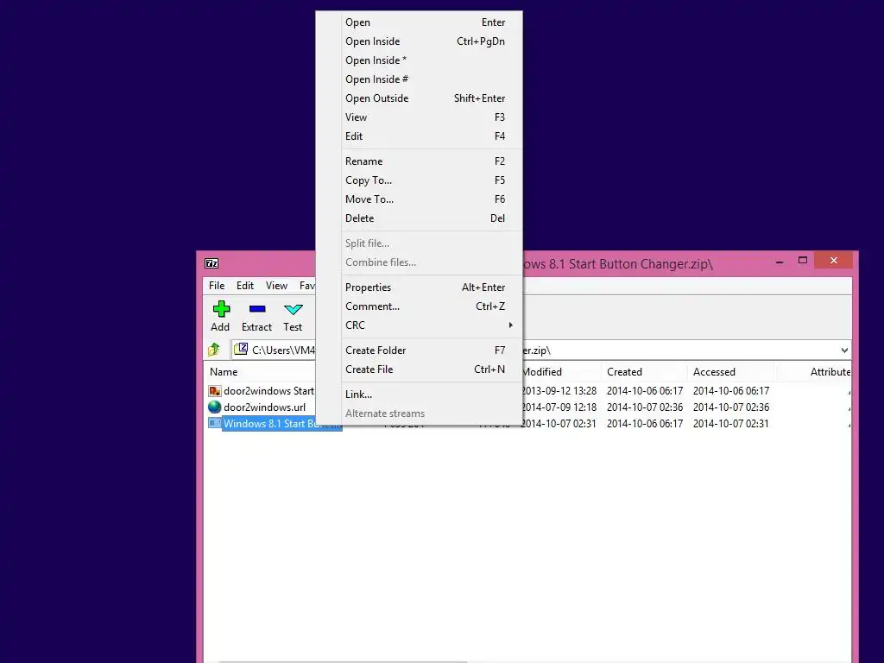Viewport: 884px width, 663px height.
Task: Select the Windows 8.1 Start Button file name
Action: tap(281, 423)
